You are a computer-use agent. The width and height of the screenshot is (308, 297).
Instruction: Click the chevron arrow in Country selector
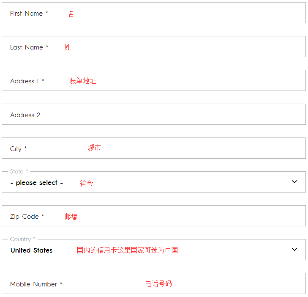tap(294, 250)
